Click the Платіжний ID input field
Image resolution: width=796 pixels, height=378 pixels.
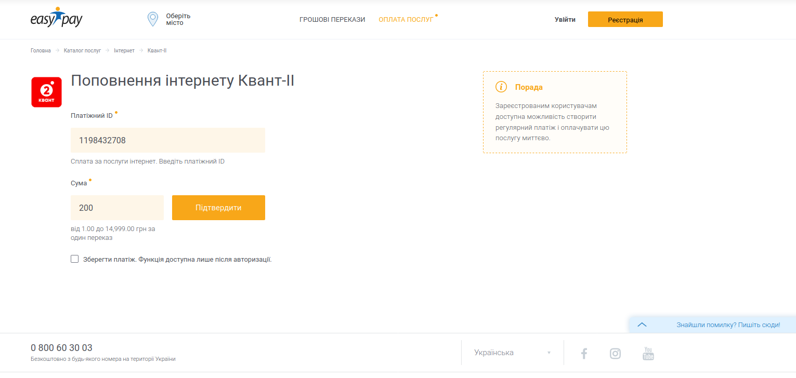[167, 140]
